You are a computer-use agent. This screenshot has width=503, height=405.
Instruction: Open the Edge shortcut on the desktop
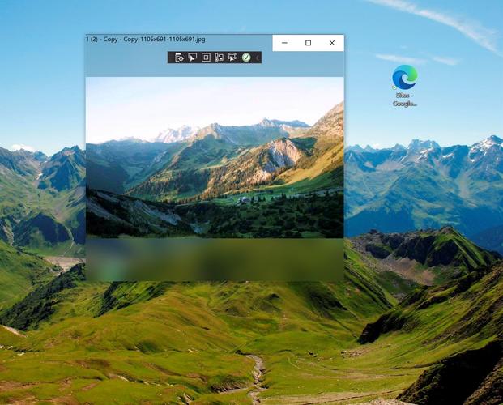(404, 85)
